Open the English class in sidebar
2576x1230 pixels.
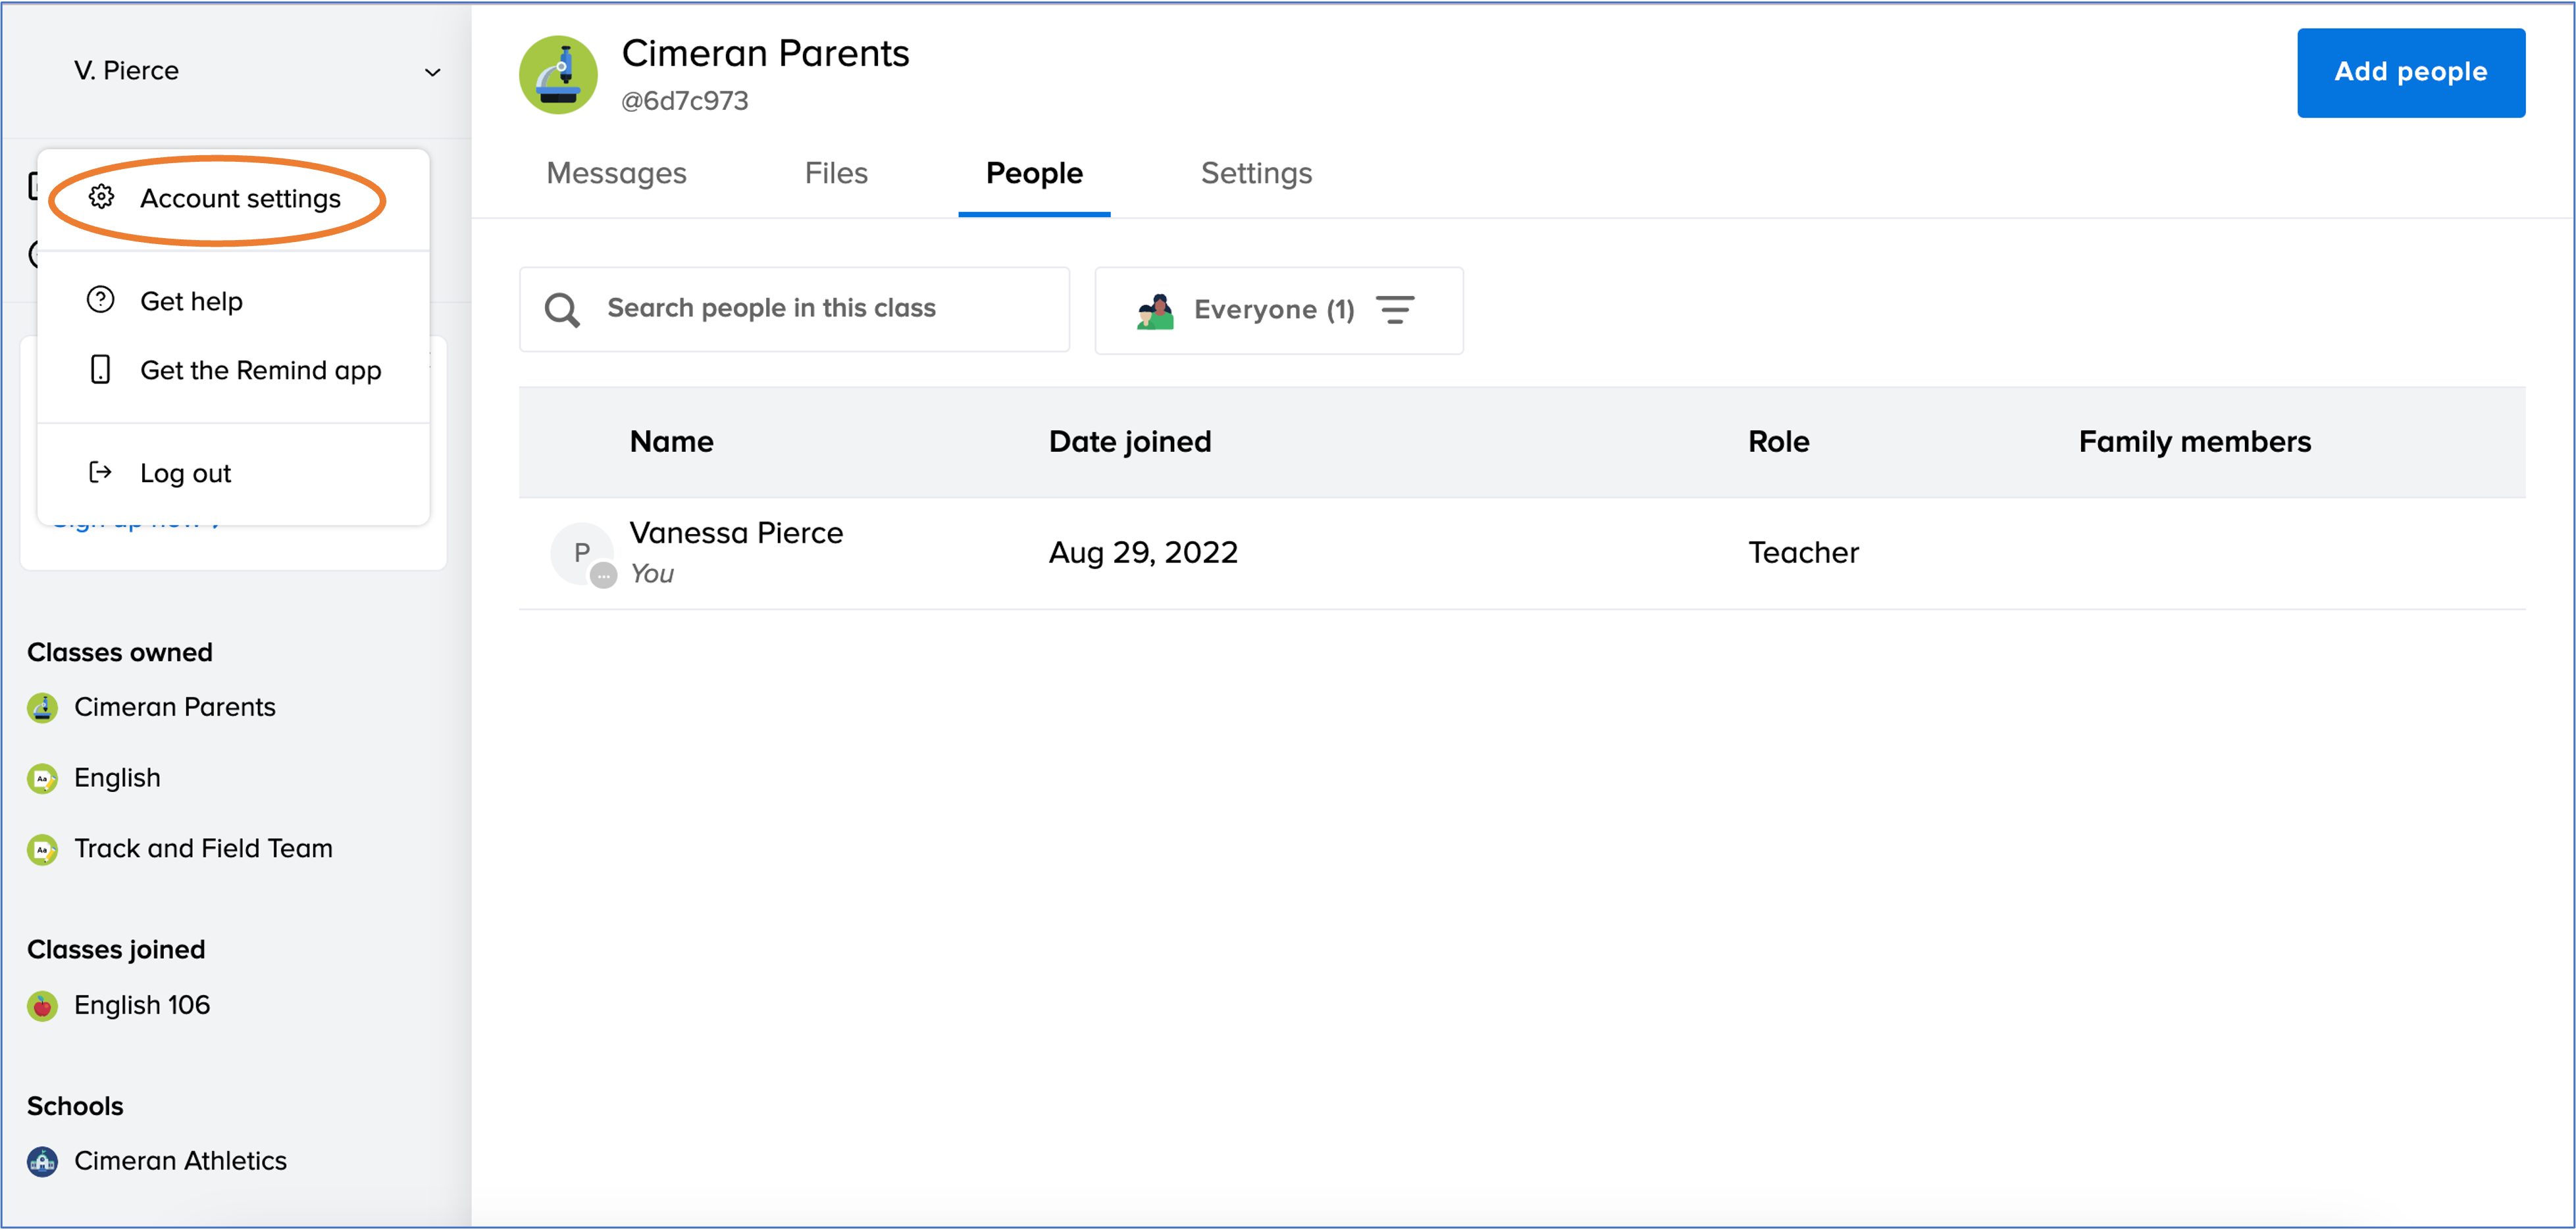[117, 778]
